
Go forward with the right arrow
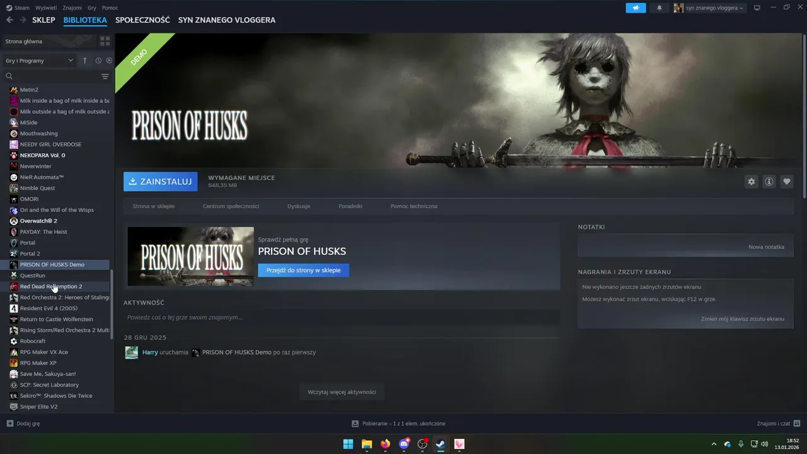(x=23, y=20)
